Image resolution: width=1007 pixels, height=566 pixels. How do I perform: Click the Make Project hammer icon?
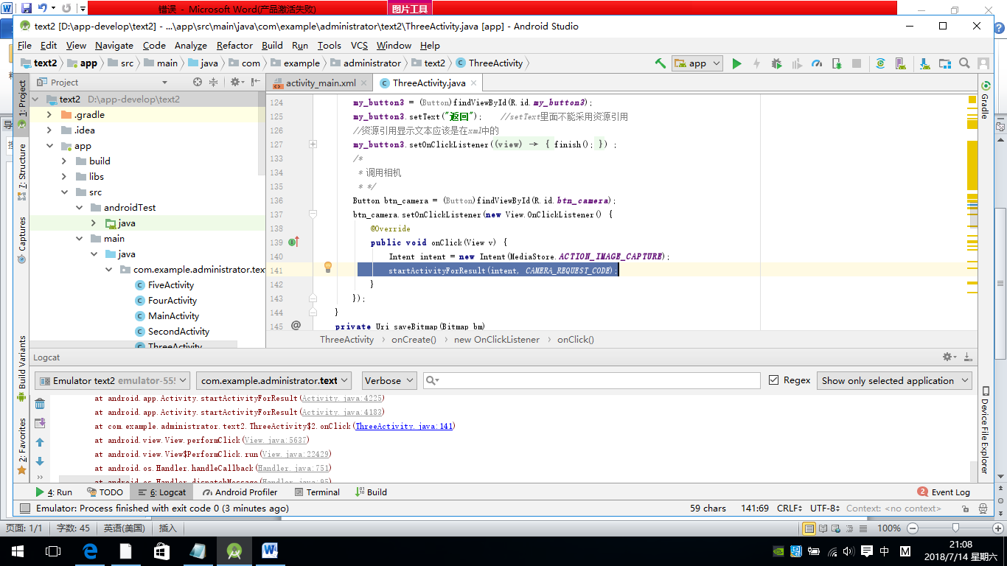[660, 63]
